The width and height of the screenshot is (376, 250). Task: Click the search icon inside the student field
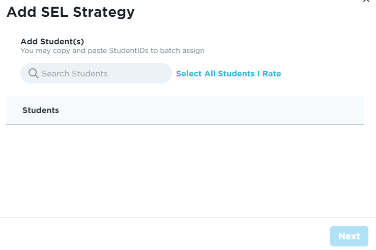pos(34,74)
